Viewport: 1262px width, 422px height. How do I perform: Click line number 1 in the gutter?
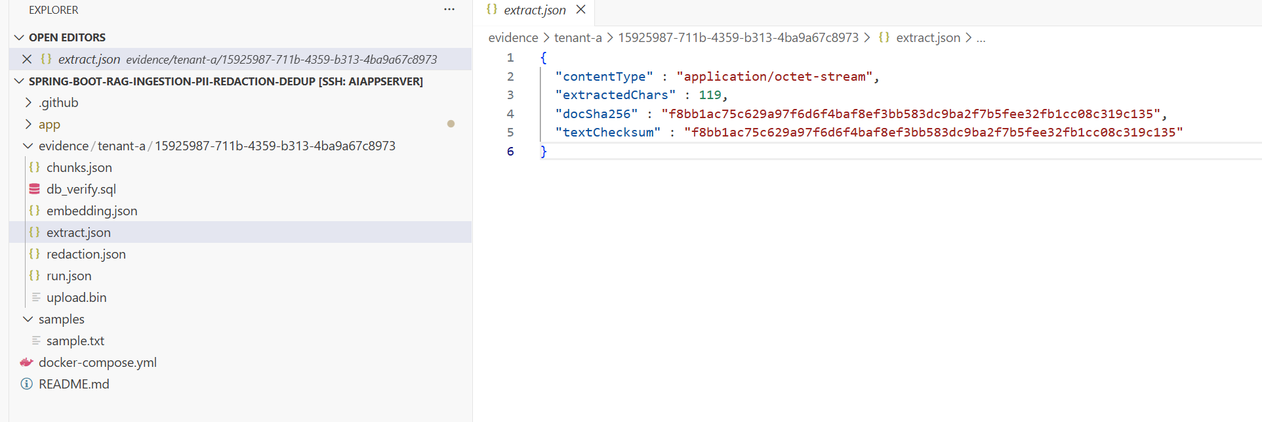pos(510,58)
